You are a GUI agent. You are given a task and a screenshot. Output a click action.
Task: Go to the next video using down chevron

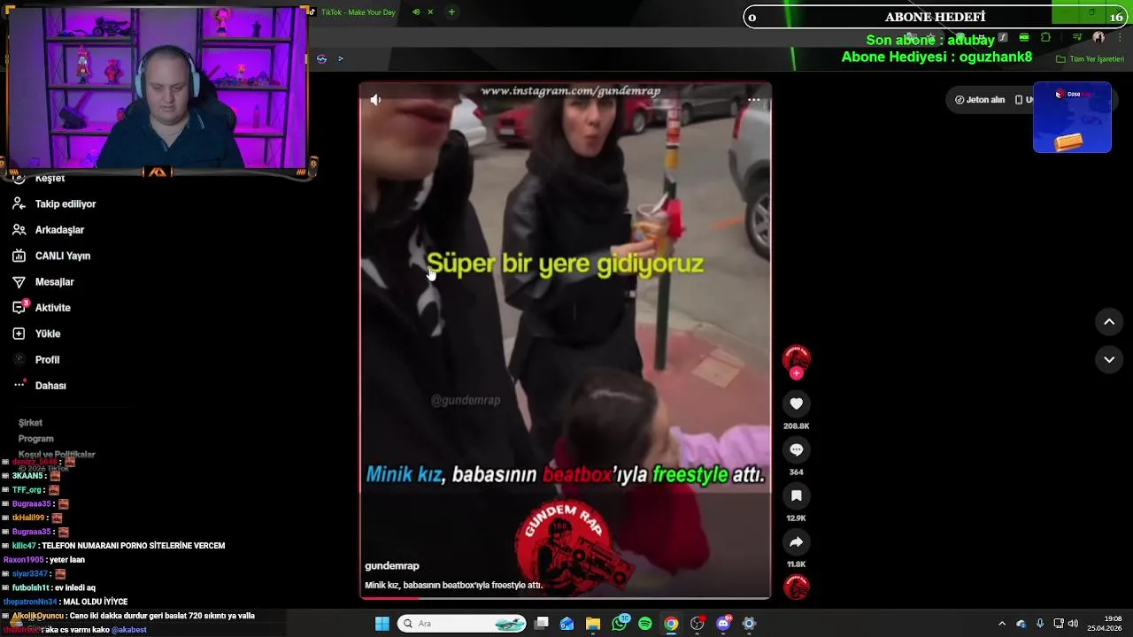pyautogui.click(x=1109, y=359)
